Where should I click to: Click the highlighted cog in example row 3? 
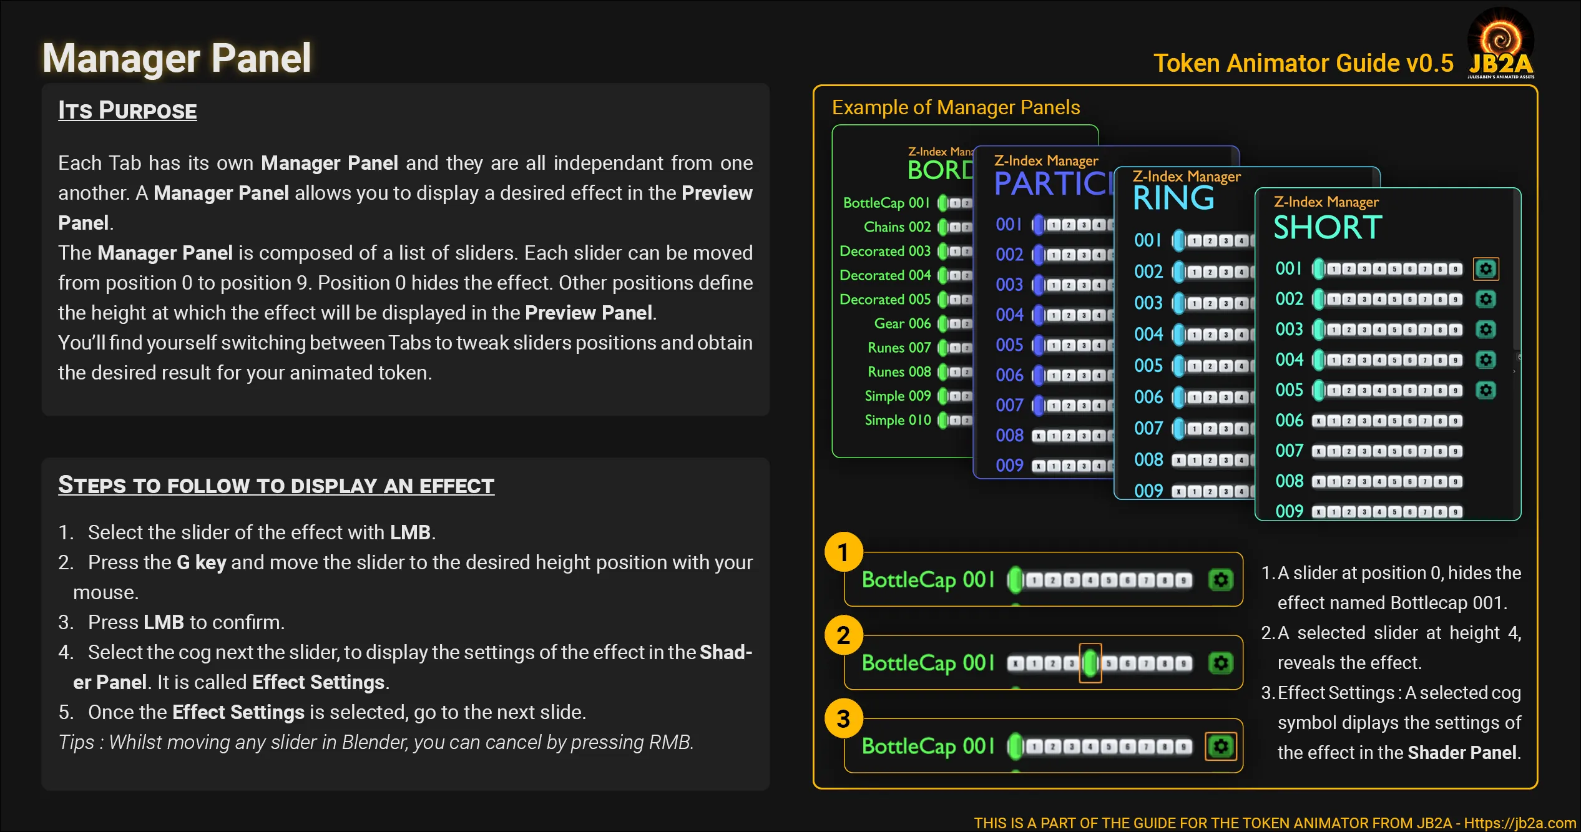(x=1221, y=746)
